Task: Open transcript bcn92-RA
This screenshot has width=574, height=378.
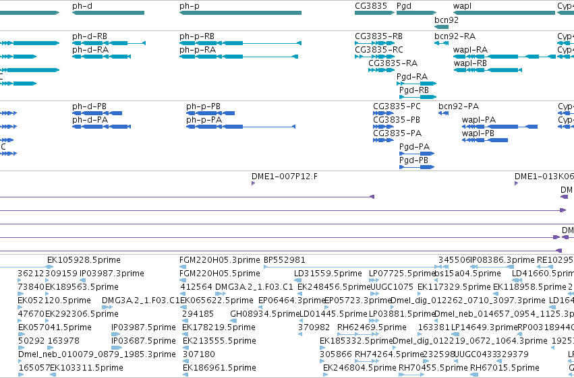Action: point(442,43)
